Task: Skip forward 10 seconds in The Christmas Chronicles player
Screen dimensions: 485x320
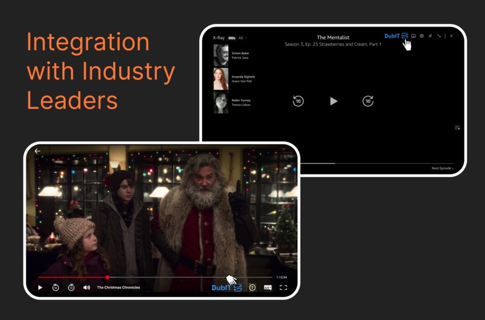Action: (71, 288)
